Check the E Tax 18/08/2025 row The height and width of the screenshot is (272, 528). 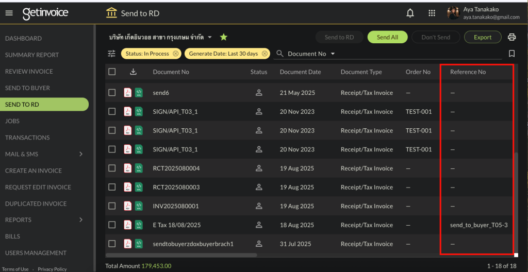112,225
